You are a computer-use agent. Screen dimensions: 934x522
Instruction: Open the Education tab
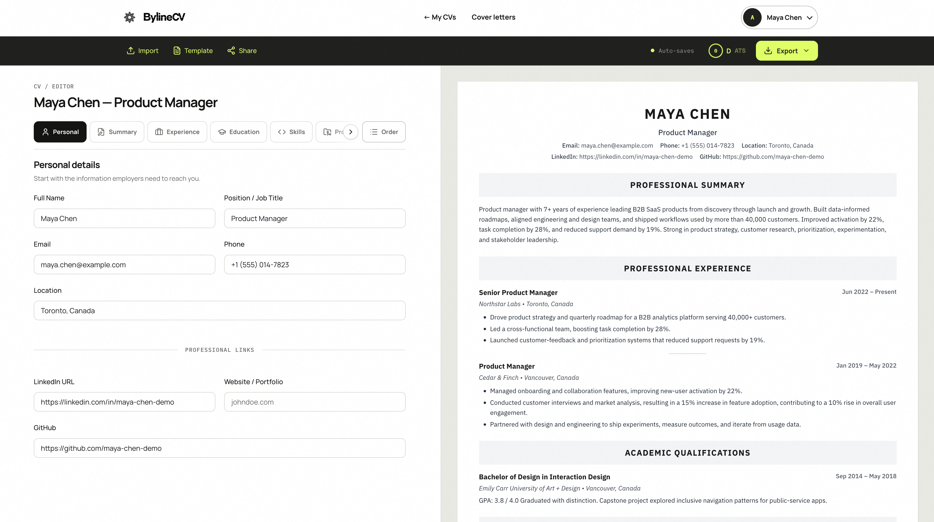239,132
